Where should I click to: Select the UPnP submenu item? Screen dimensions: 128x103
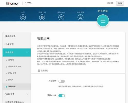point(10,80)
